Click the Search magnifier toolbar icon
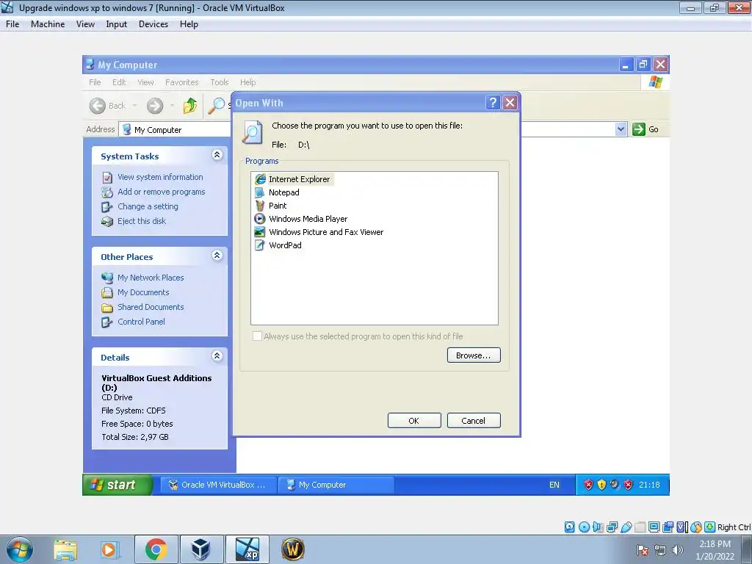This screenshot has width=752, height=564. point(217,106)
